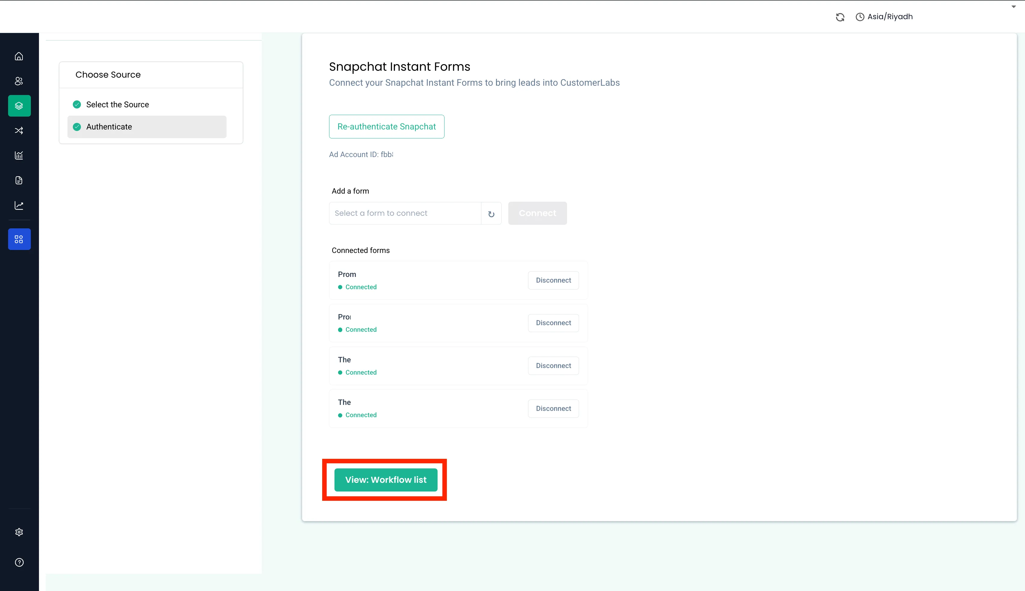Click the green check beside Authenticate
Viewport: 1025px width, 591px height.
tap(77, 127)
